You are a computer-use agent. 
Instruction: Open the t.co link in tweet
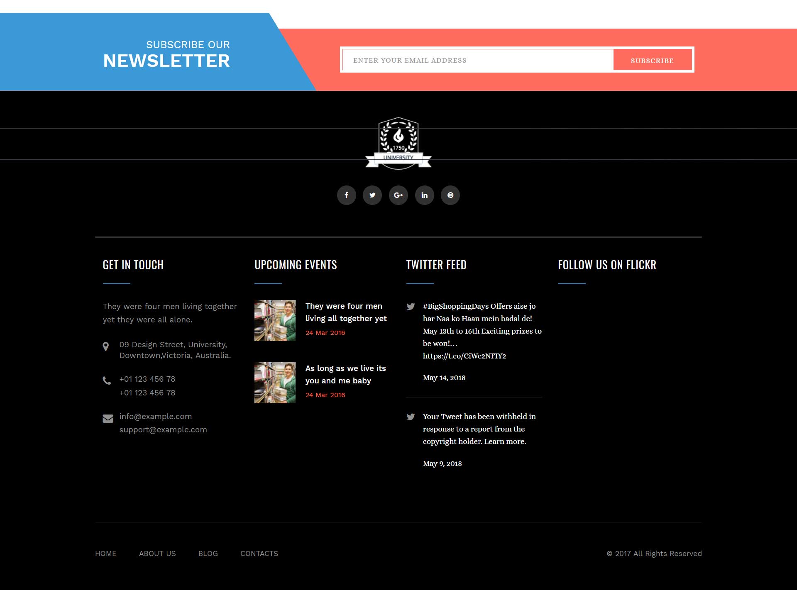point(464,356)
